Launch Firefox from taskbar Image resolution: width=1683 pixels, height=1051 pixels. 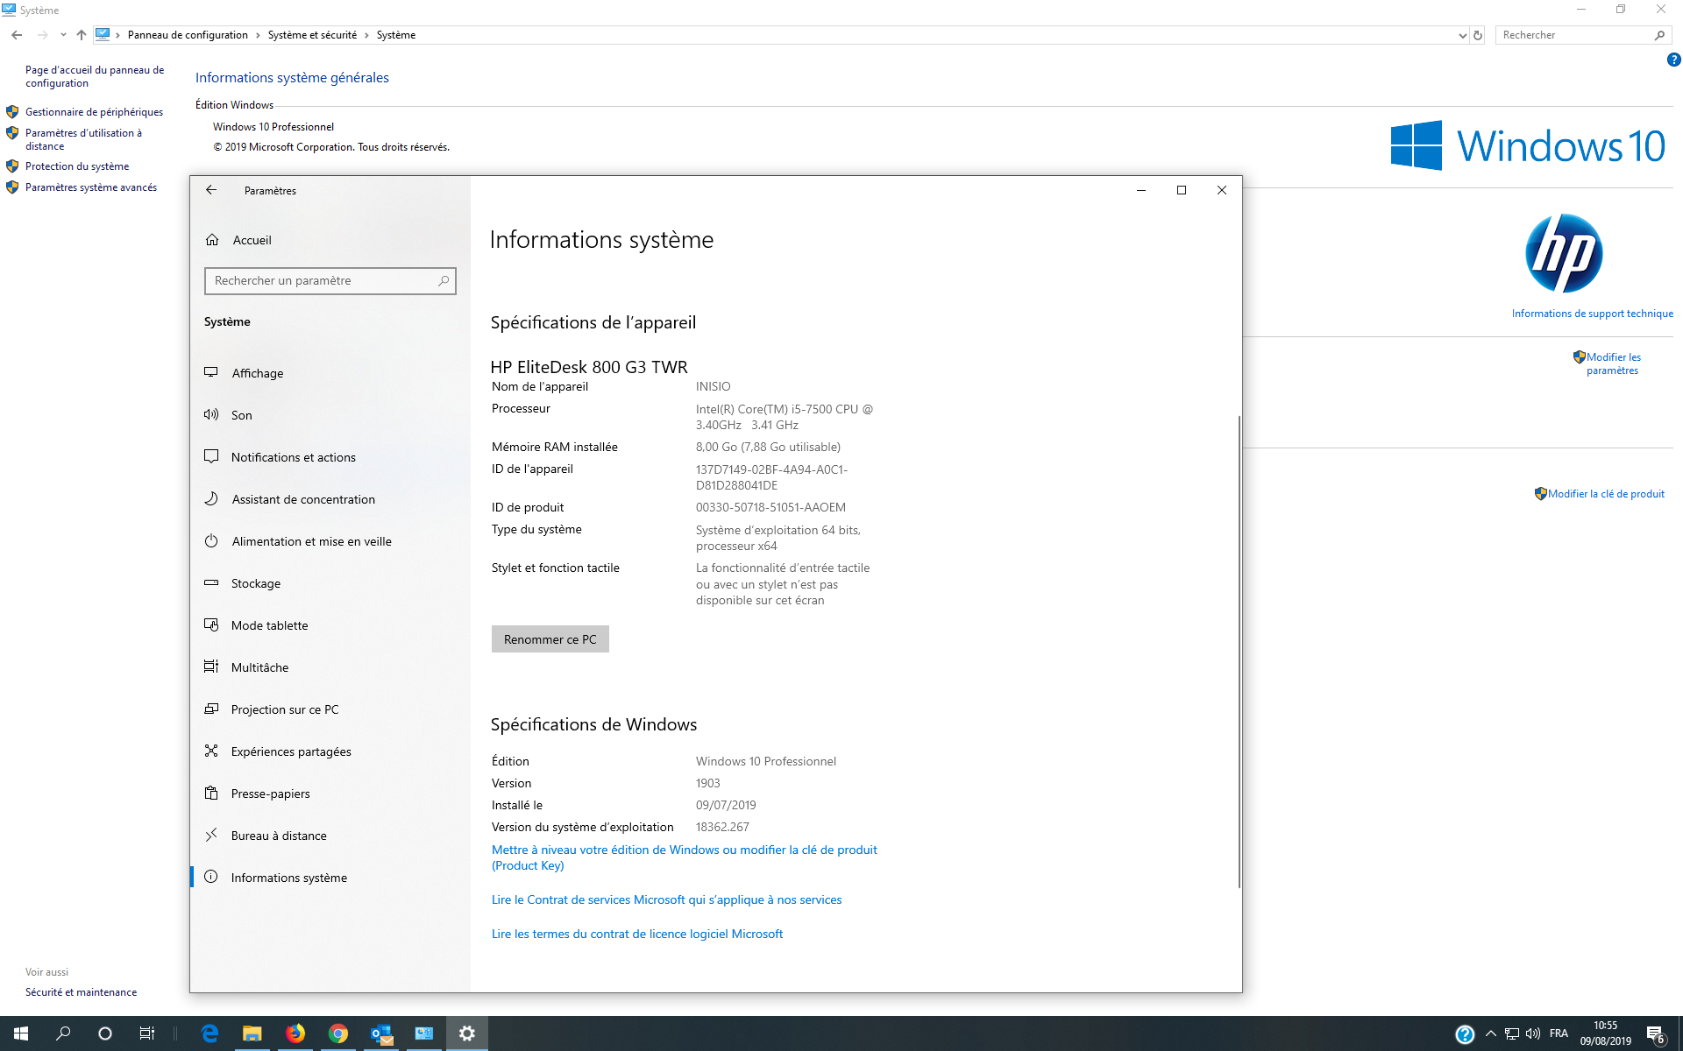click(x=295, y=1033)
